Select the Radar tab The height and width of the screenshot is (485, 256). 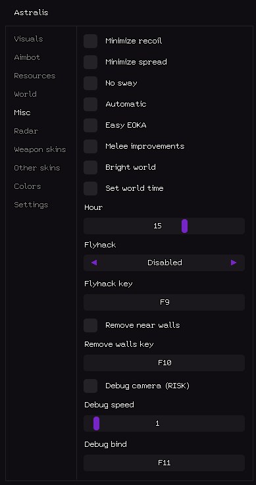[26, 131]
